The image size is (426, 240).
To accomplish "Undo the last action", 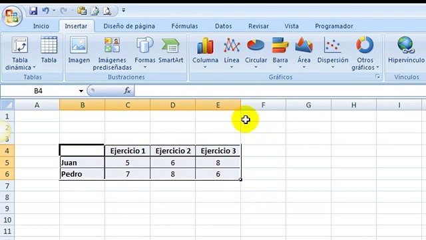I will pyautogui.click(x=45, y=11).
